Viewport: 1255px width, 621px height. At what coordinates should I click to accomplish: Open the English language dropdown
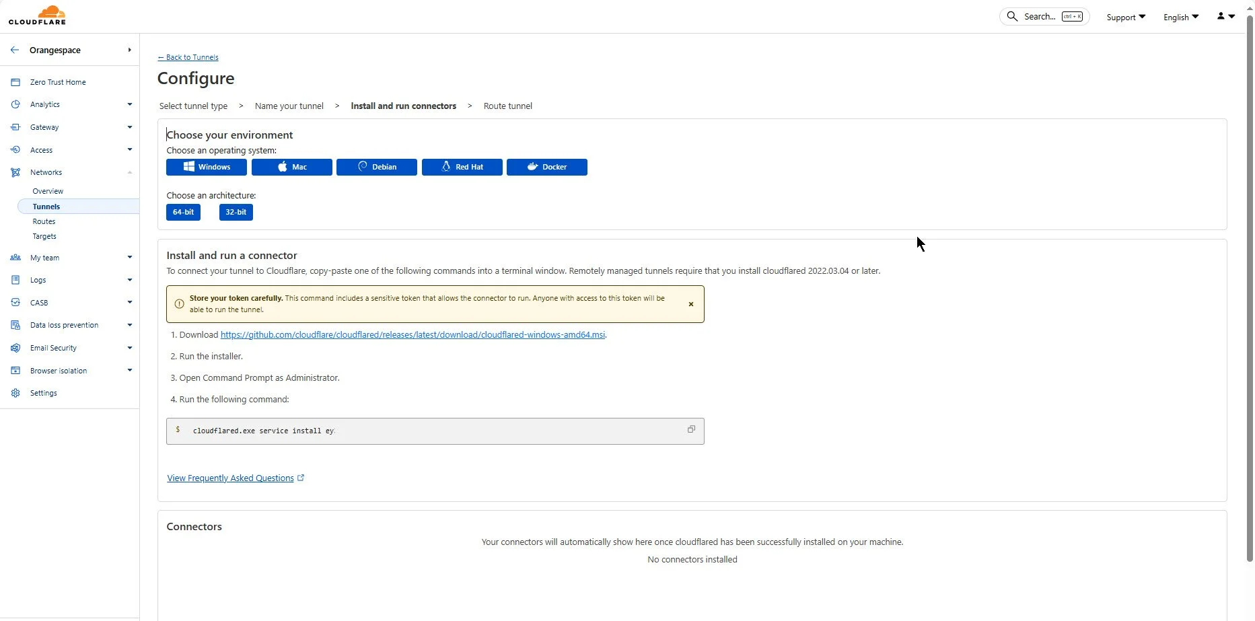1181,17
